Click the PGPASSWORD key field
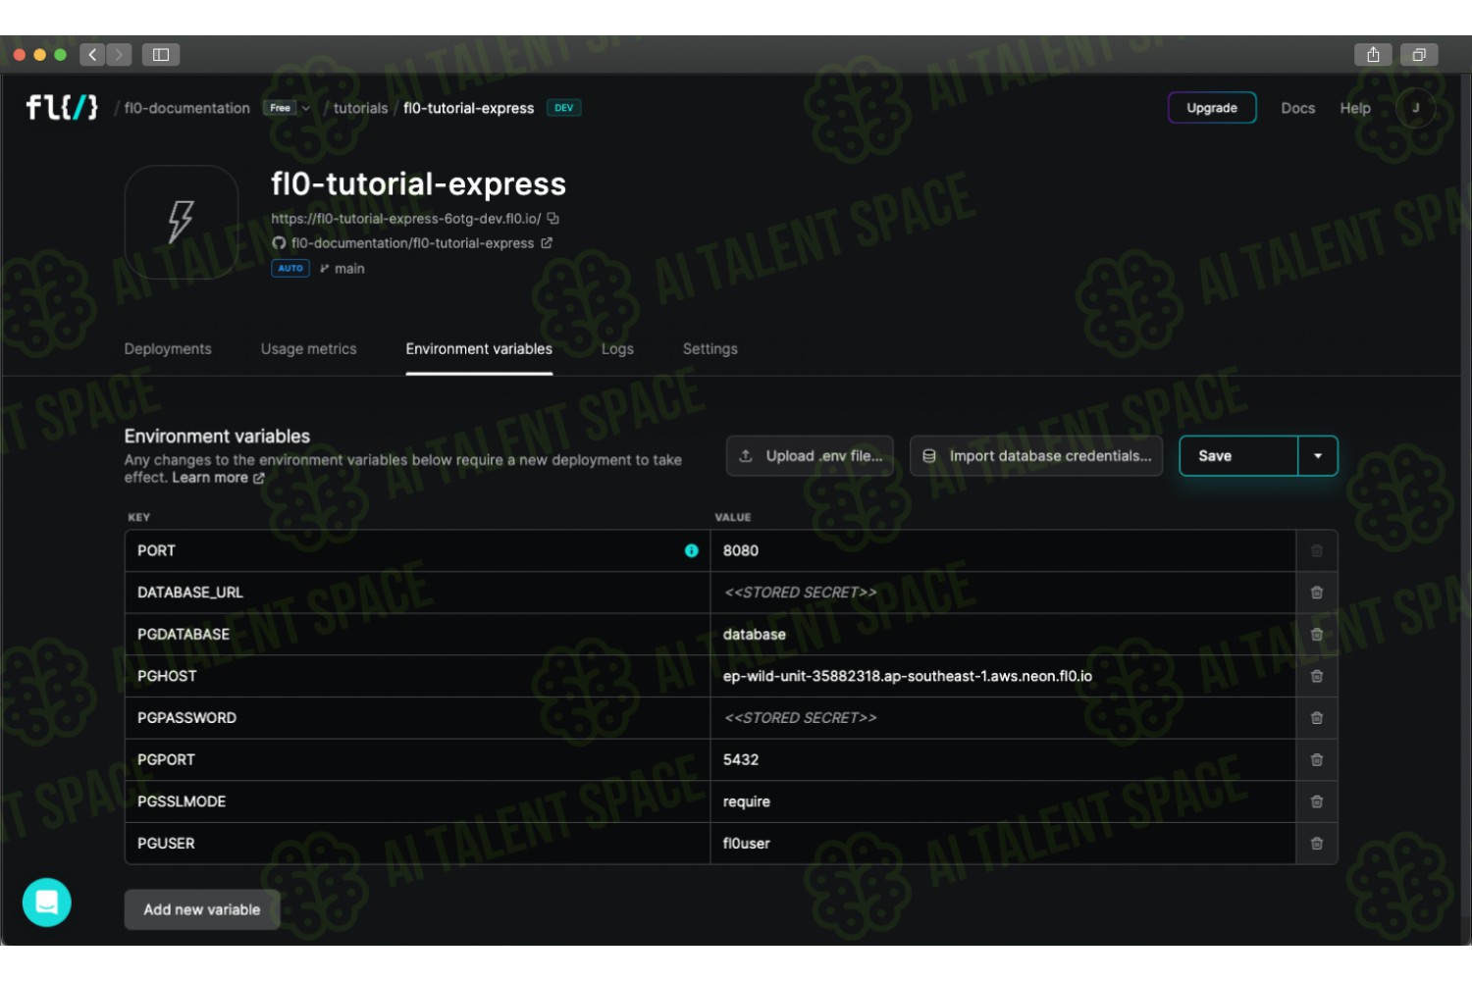Image resolution: width=1472 pixels, height=981 pixels. [x=417, y=718]
